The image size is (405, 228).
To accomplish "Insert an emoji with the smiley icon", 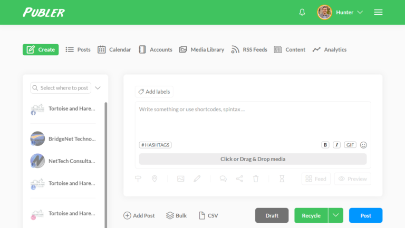I will pyautogui.click(x=363, y=145).
